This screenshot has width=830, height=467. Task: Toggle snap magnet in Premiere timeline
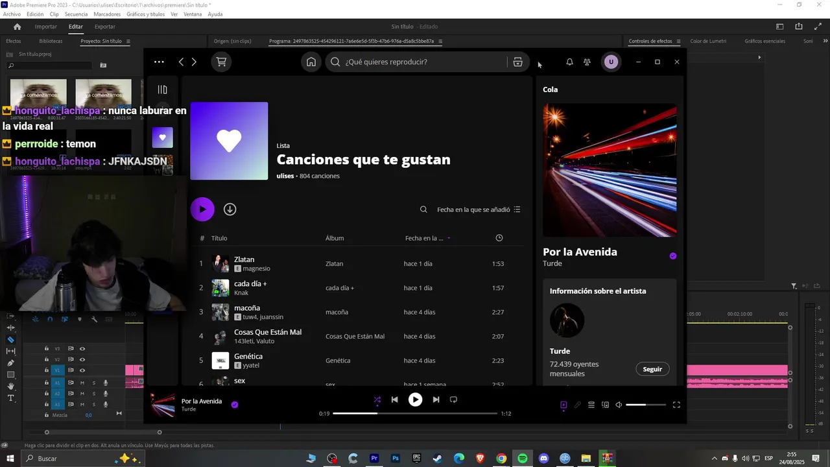click(51, 319)
